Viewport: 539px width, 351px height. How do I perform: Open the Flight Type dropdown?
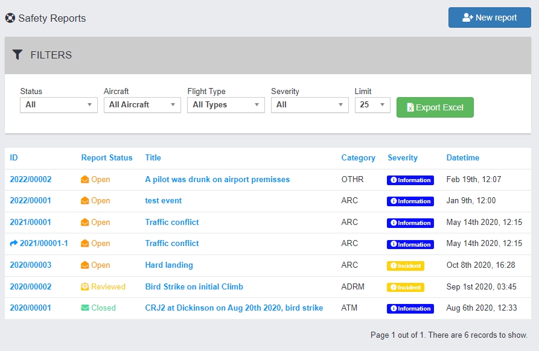(226, 105)
